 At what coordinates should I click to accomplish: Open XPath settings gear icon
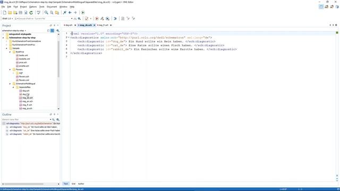[79, 19]
